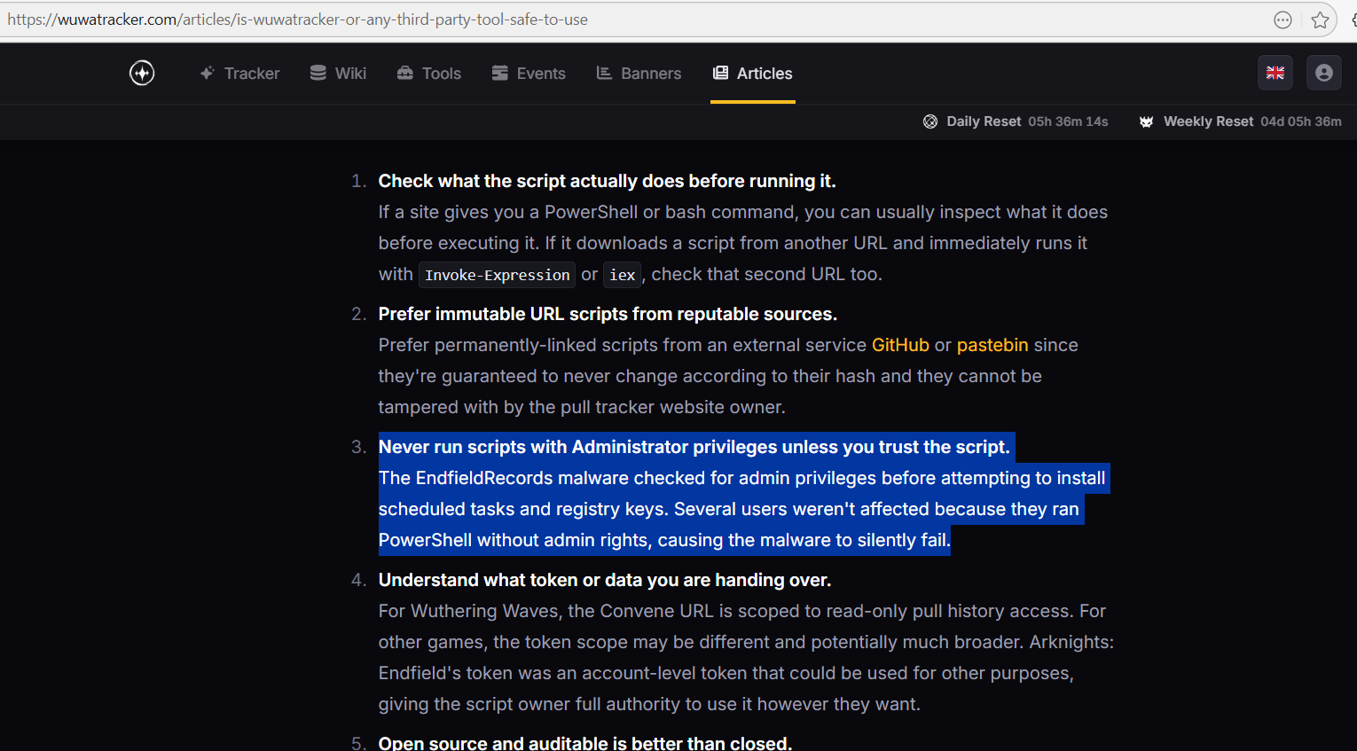Click the Weekly Reset icon

(x=1146, y=121)
